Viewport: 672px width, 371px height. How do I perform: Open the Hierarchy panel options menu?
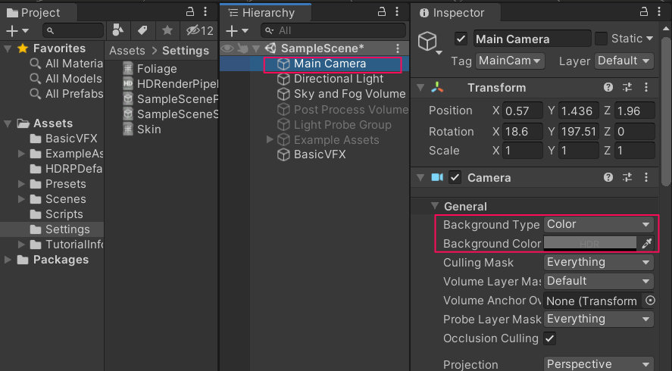pos(397,12)
